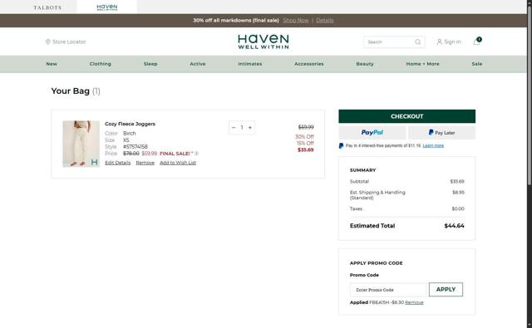Click the Store Locator pin icon
Viewport: 532px width, 328px height.
point(48,42)
